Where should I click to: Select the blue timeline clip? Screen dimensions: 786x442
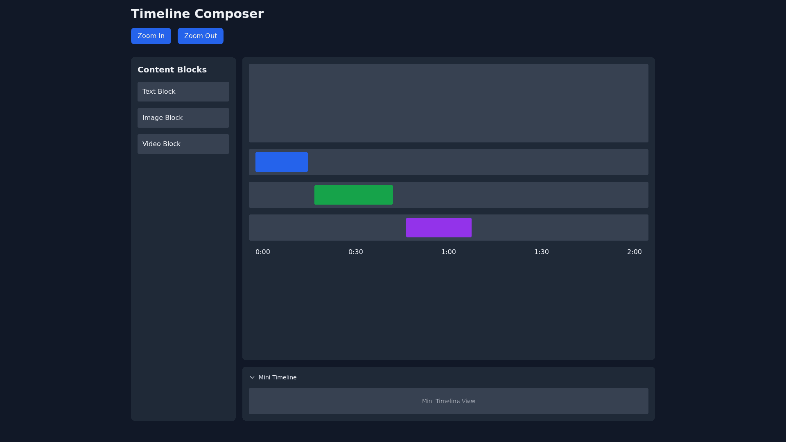(x=282, y=162)
